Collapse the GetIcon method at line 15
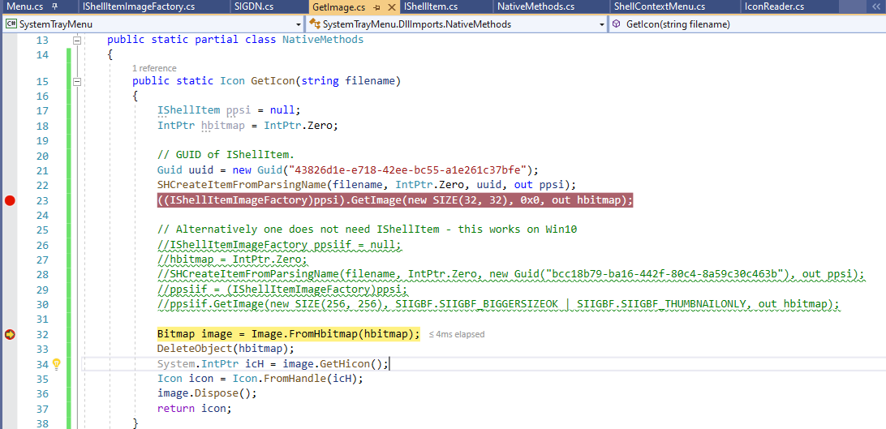Viewport: 886px width, 429px height. [77, 82]
